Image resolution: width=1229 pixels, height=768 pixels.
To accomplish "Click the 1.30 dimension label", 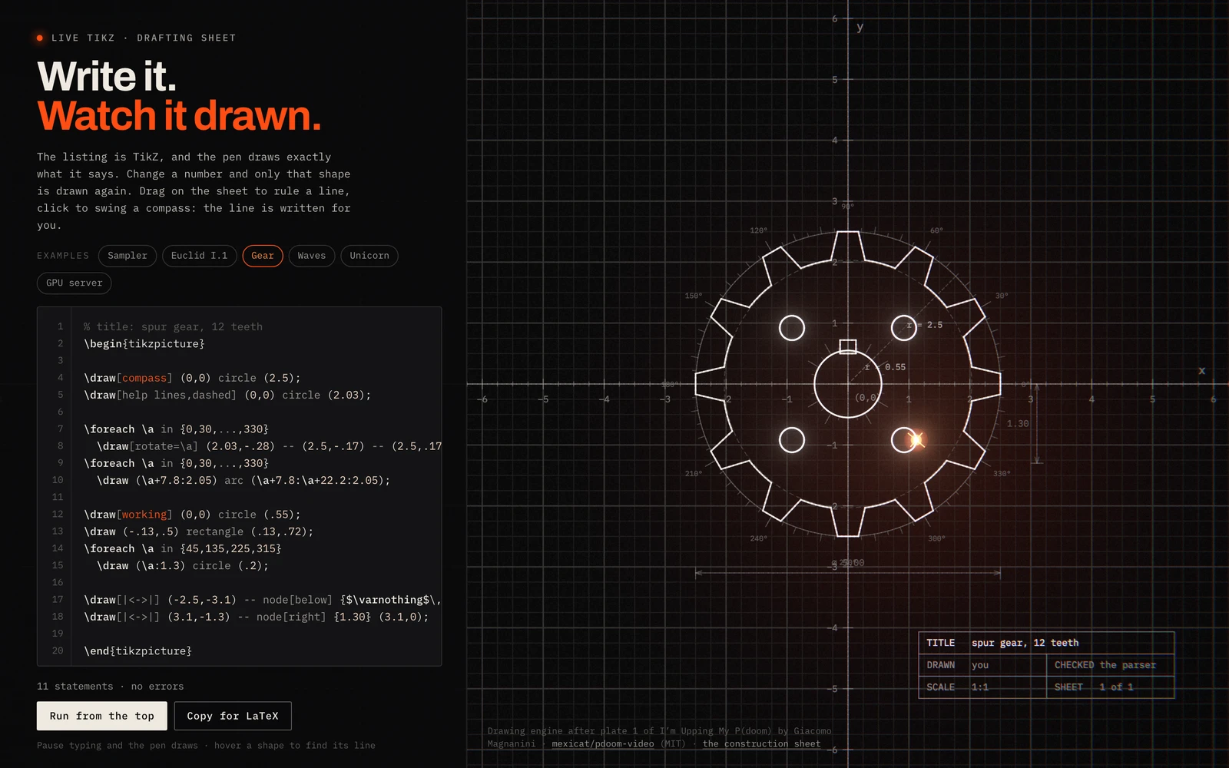I will pos(1018,423).
